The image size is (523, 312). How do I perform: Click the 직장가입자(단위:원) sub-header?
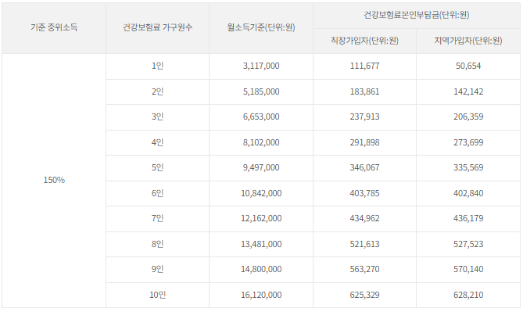click(x=364, y=41)
